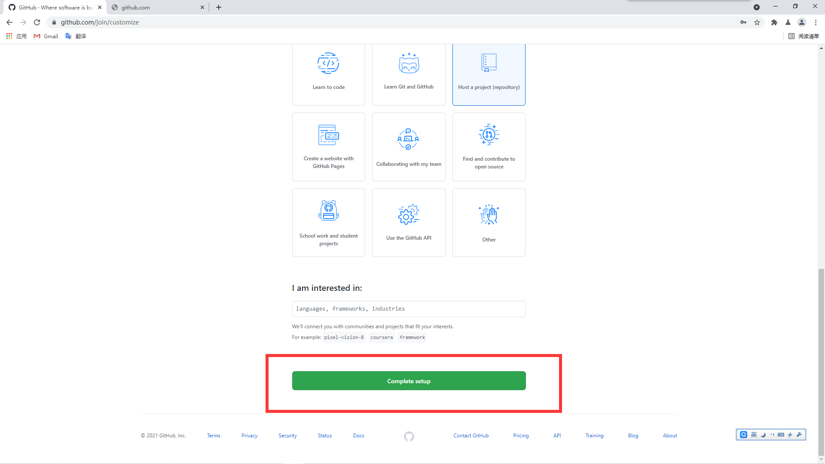Click the interests input field
Viewport: 825px width, 464px height.
(409, 309)
